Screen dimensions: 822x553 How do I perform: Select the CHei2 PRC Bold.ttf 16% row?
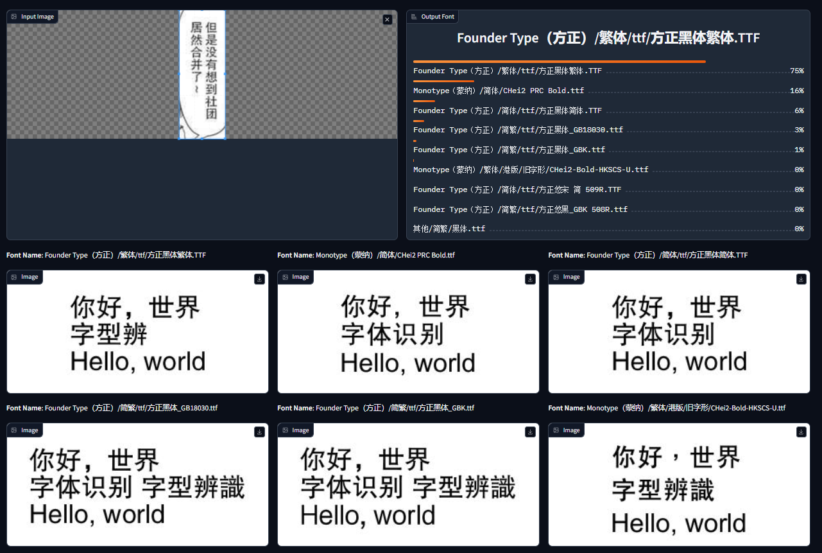608,91
